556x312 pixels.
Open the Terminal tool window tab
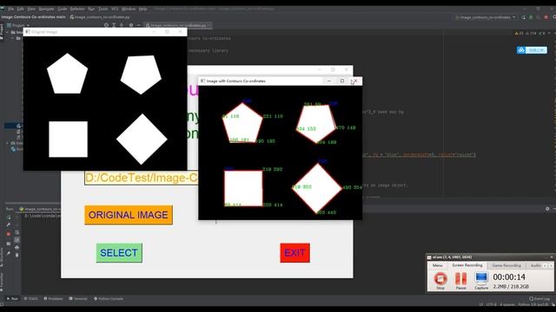tap(78, 299)
